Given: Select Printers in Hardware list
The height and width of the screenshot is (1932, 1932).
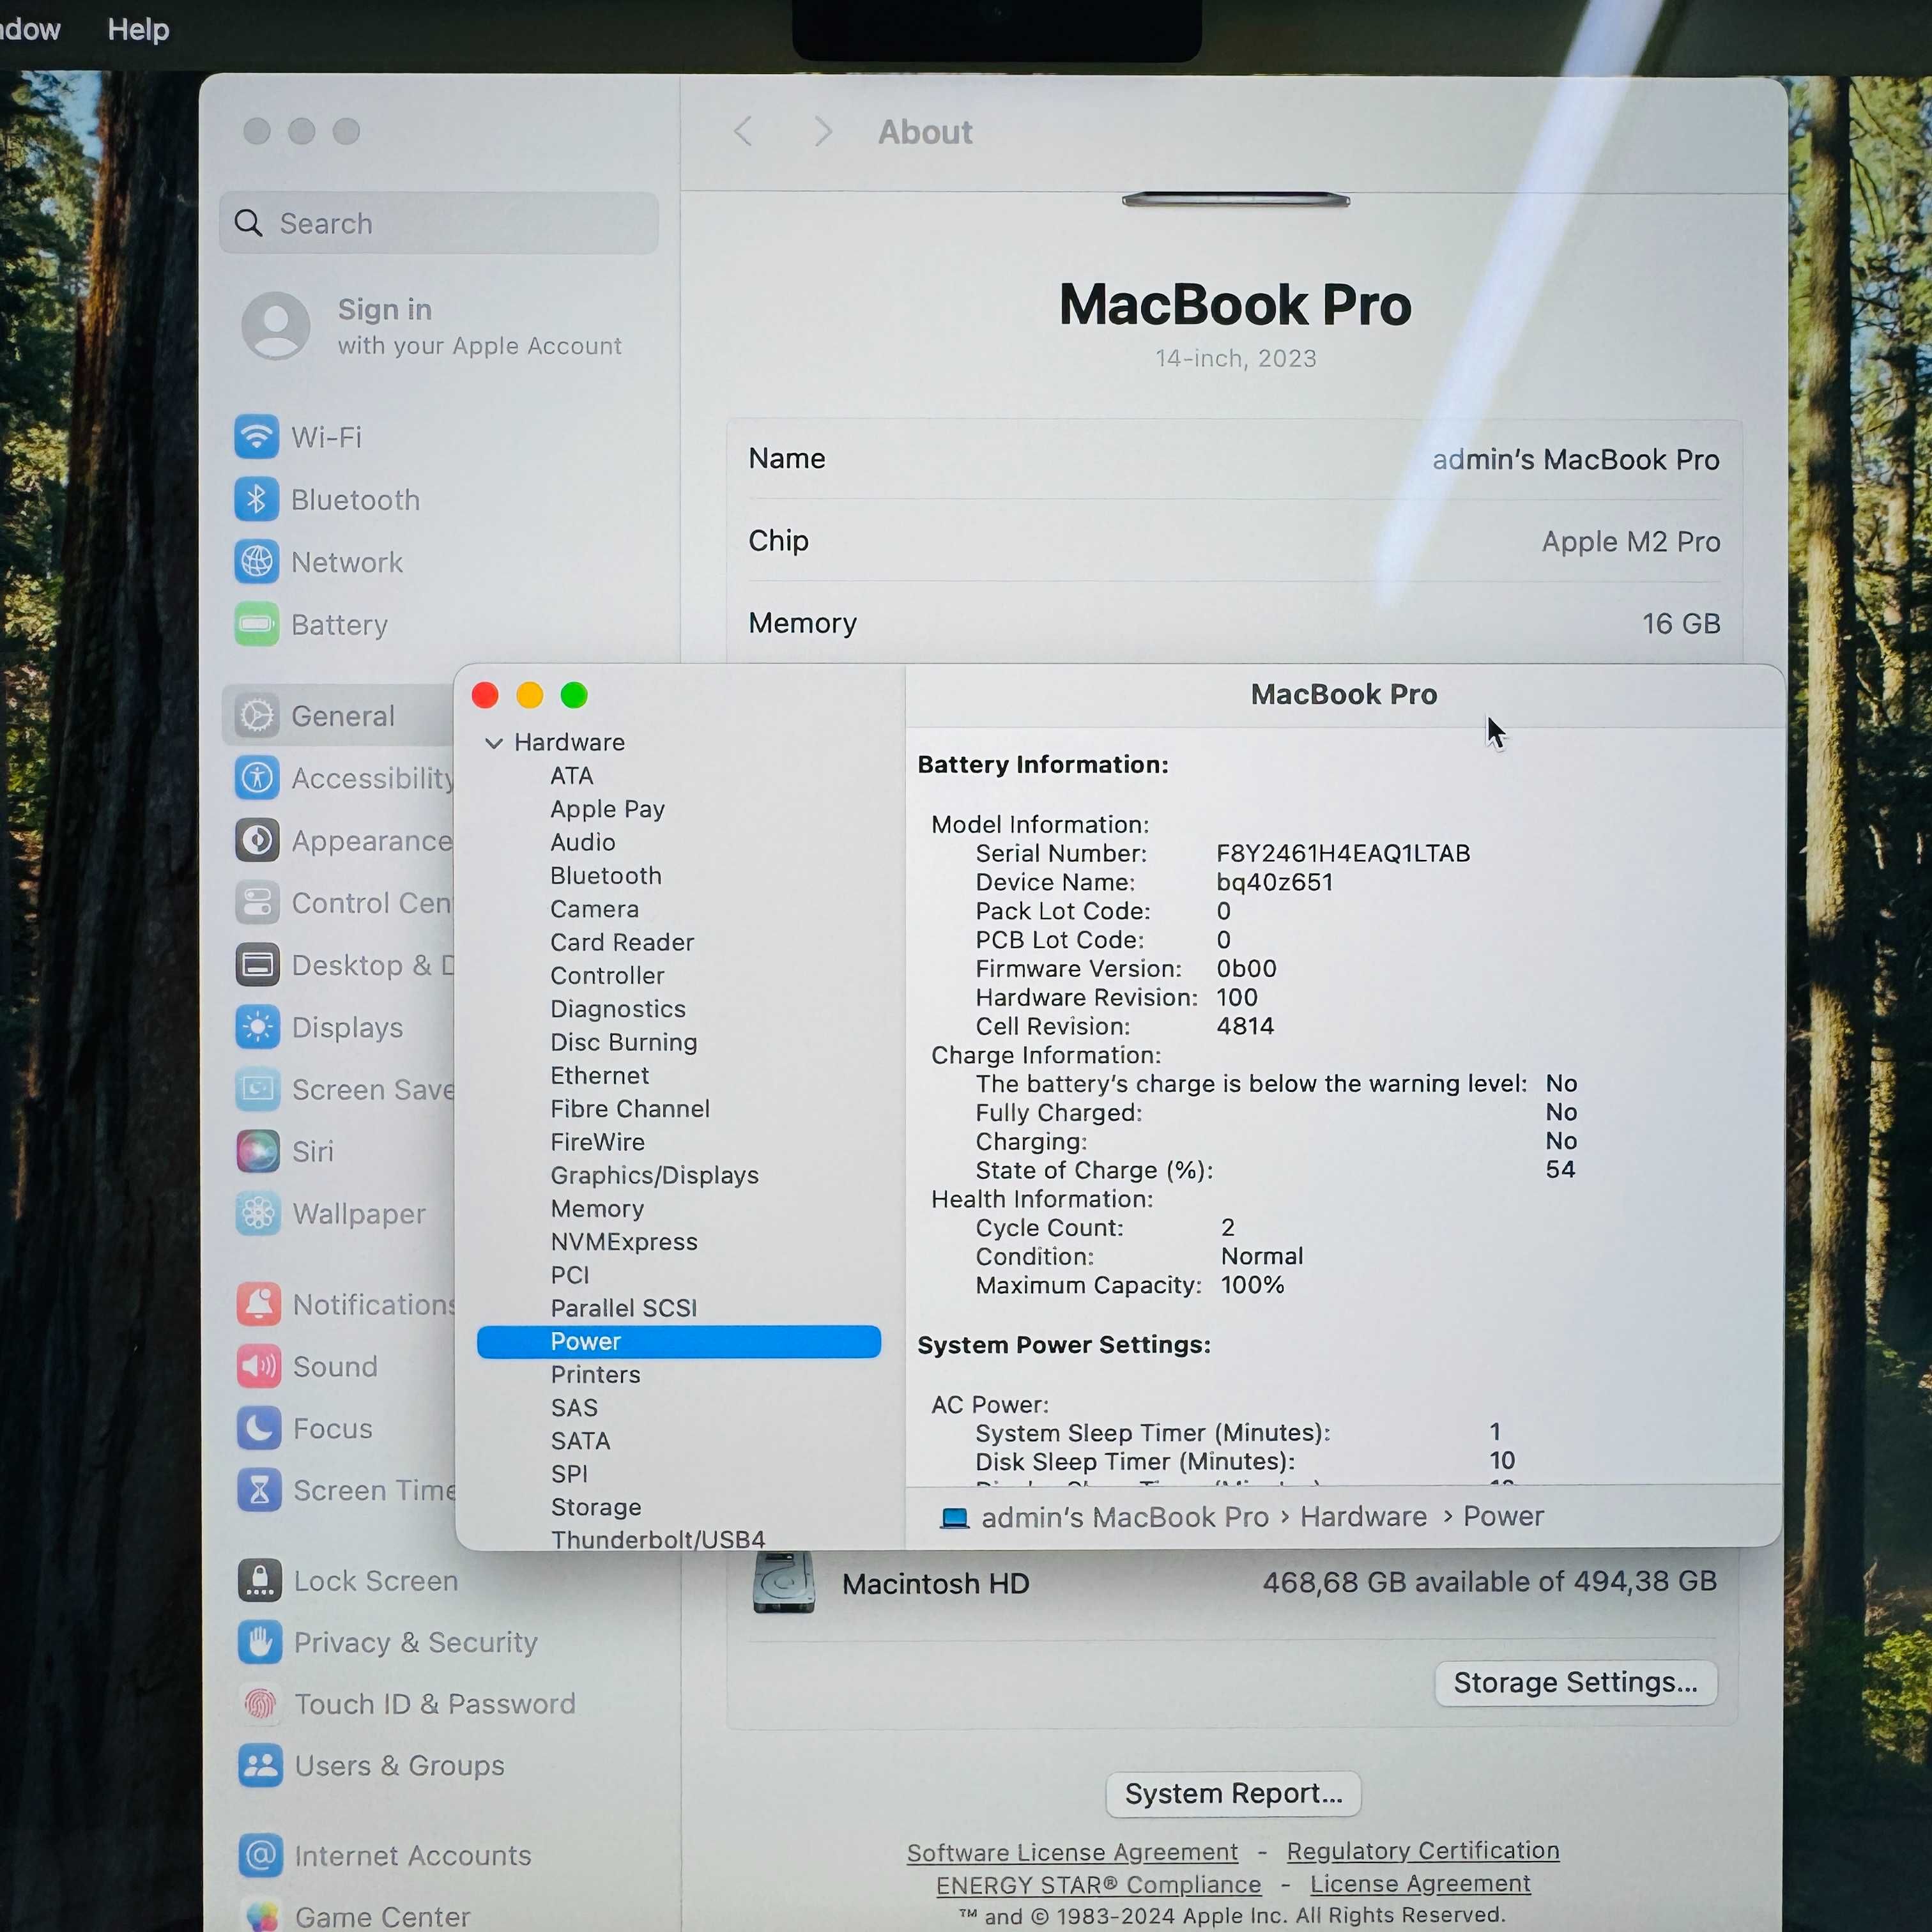Looking at the screenshot, I should click(x=596, y=1375).
